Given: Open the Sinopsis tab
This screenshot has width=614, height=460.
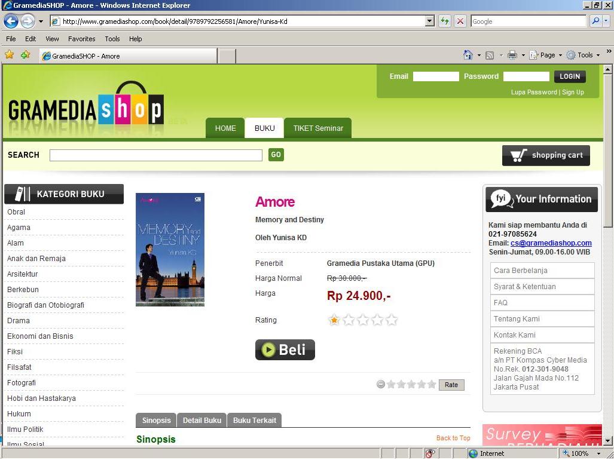Looking at the screenshot, I should click(156, 420).
